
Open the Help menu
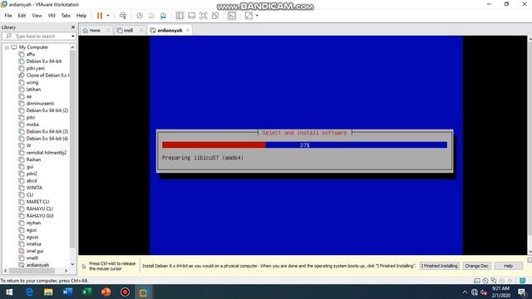coord(81,16)
